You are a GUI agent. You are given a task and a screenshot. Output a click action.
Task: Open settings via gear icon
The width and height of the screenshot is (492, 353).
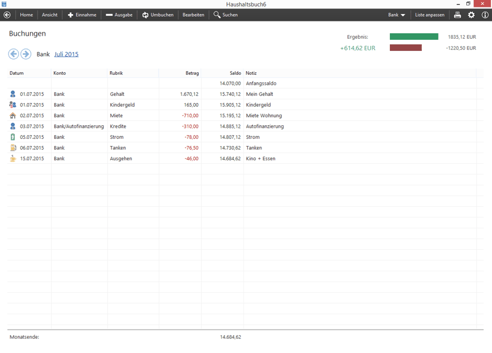[471, 15]
